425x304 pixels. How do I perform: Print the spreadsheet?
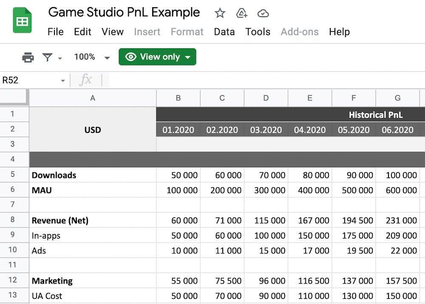(x=28, y=57)
